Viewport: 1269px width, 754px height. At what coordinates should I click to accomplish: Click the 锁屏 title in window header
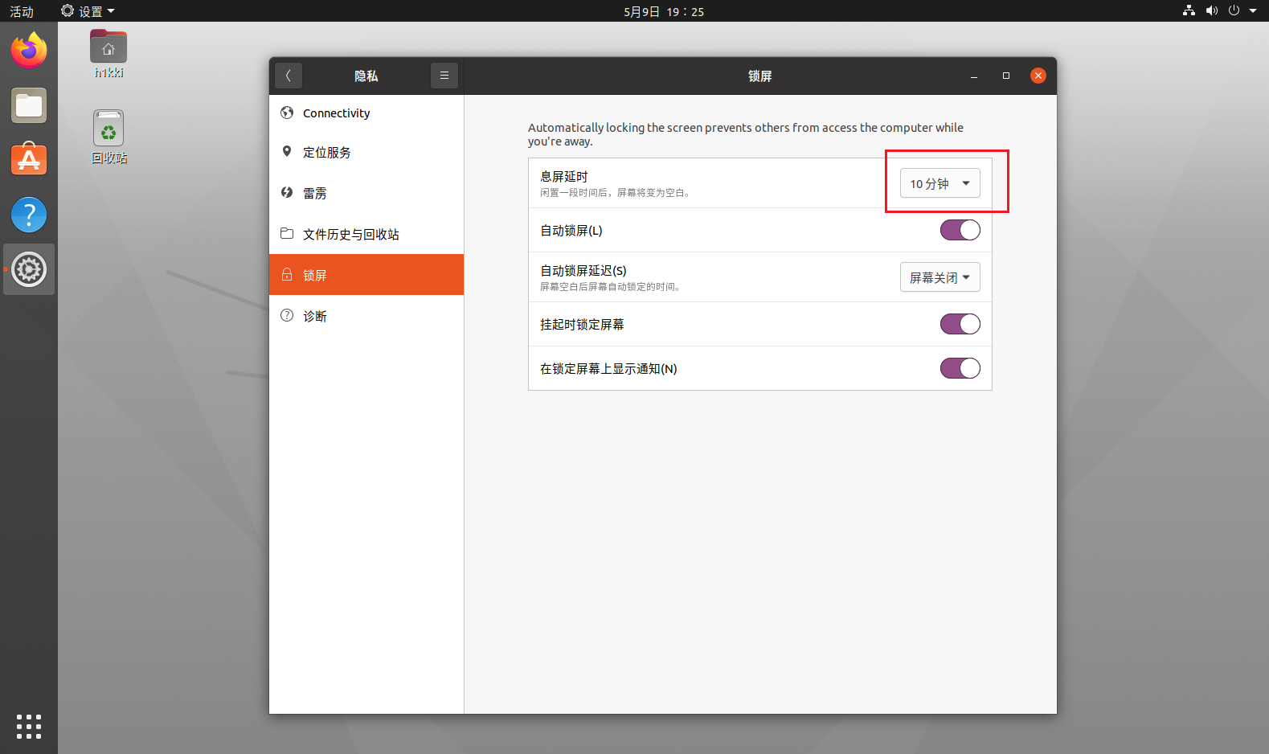(x=760, y=76)
